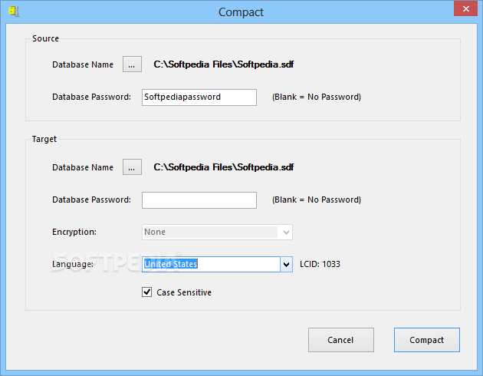The height and width of the screenshot is (376, 483).
Task: Close the Compact dialog window
Action: pos(462,9)
